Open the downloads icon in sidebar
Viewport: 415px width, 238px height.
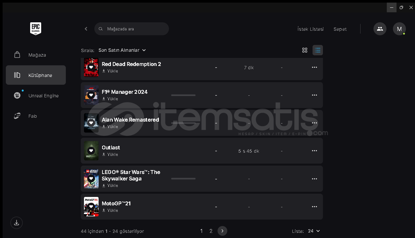(17, 223)
